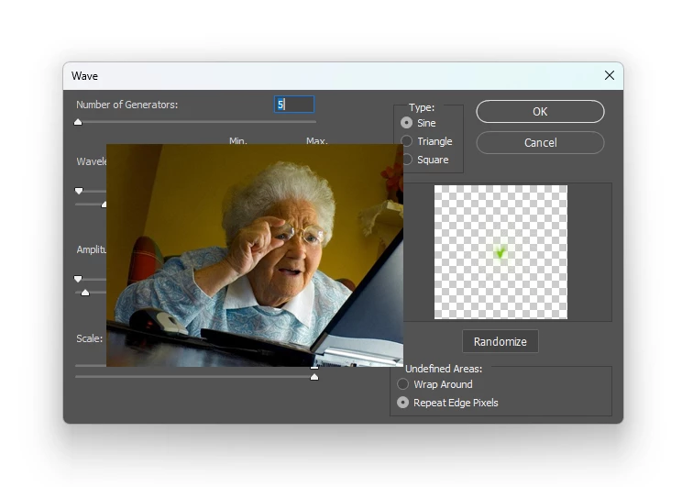Click the Number of Generators slider handle
693x487 pixels.
[x=78, y=122]
